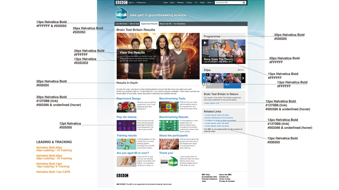
Task: Click the Powered by BBC Lab UK thumbnail
Action: pos(169,161)
